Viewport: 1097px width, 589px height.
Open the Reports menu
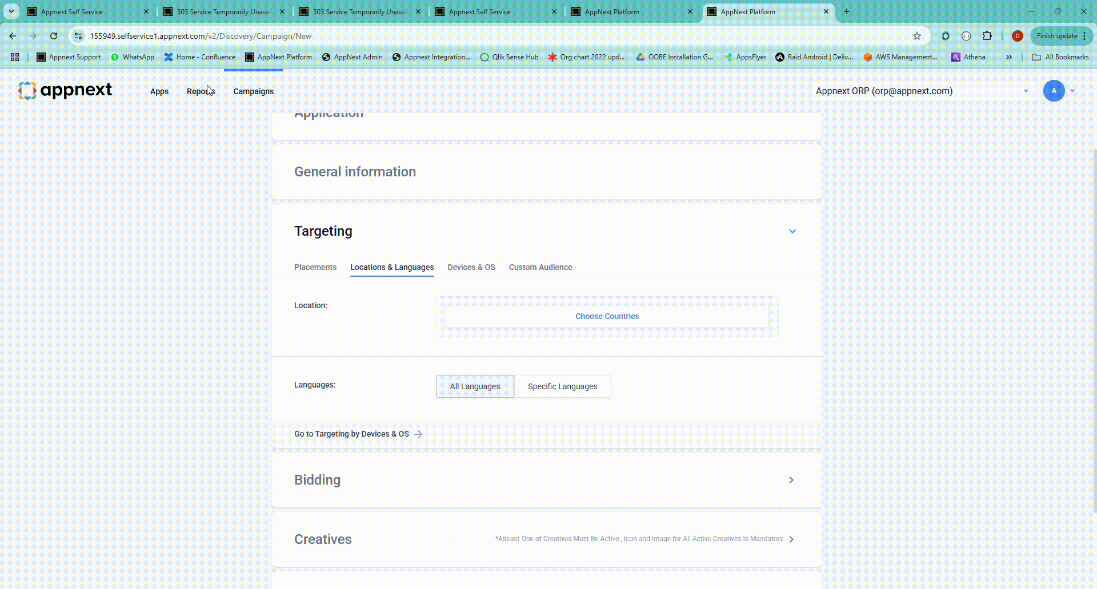tap(201, 91)
